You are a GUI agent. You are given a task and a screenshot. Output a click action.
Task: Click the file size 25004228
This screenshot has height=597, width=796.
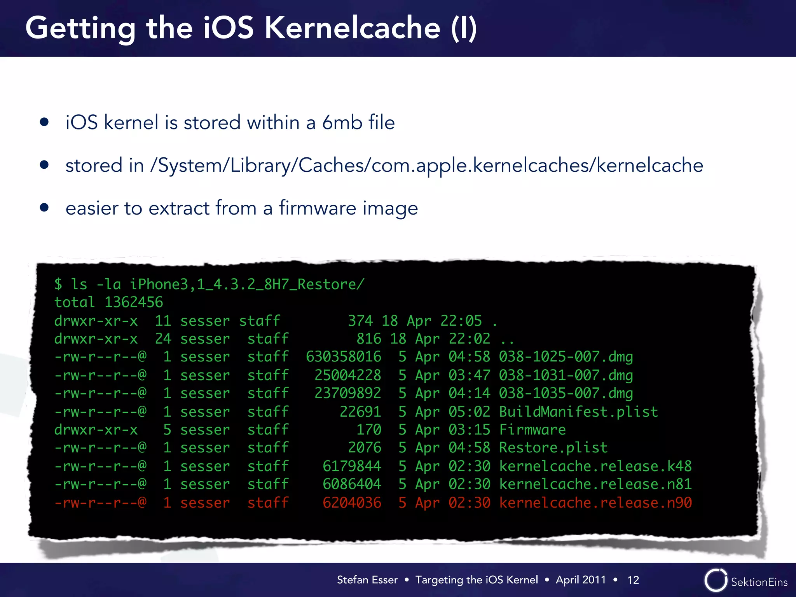click(348, 375)
